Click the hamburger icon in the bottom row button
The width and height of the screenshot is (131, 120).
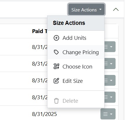point(105,114)
